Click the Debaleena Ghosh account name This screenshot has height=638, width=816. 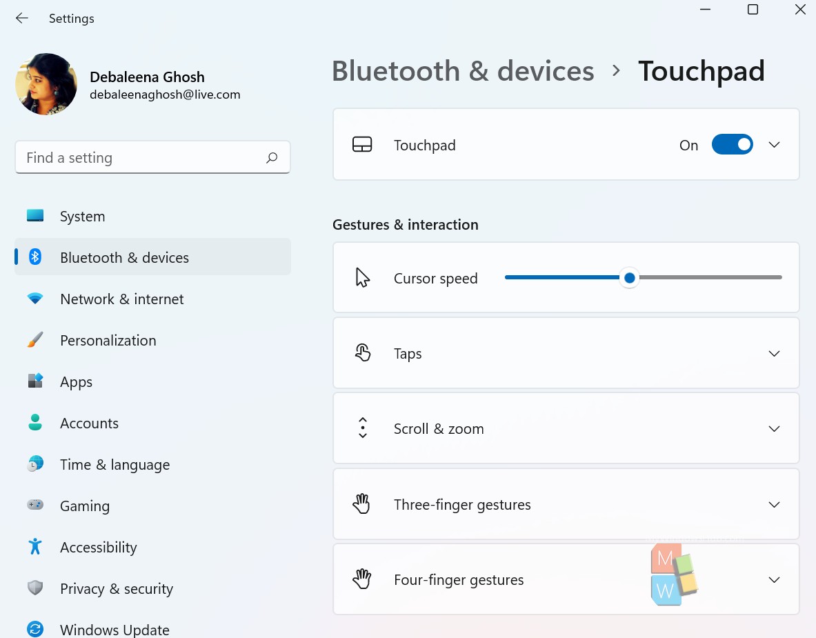[148, 77]
